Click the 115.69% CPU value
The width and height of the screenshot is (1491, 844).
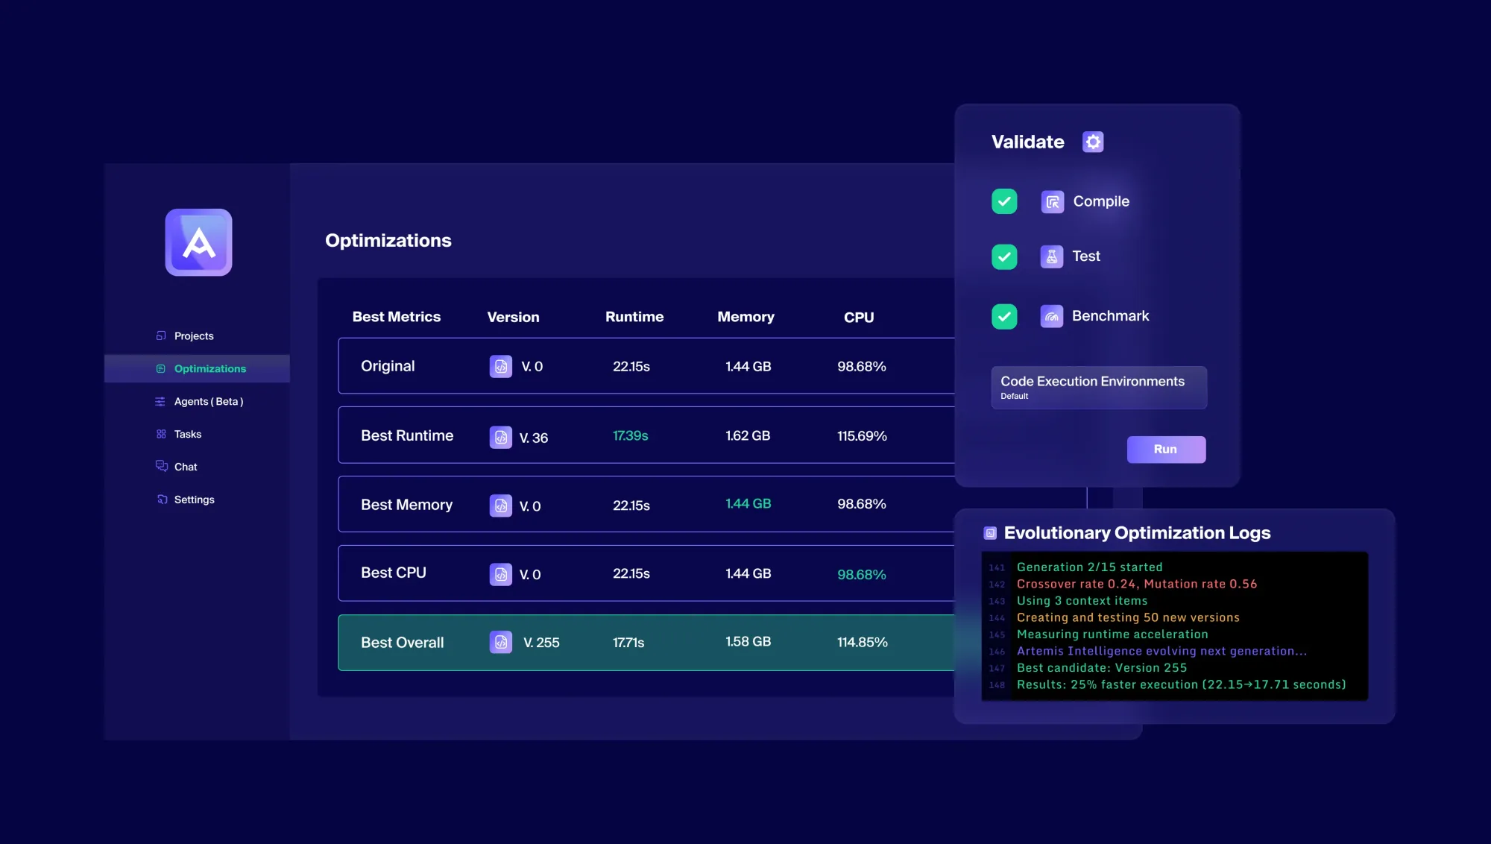(x=862, y=436)
